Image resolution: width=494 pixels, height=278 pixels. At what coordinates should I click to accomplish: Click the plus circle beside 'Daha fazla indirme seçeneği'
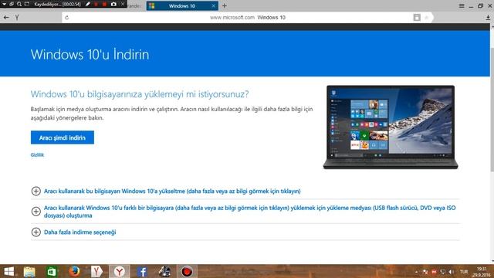(x=36, y=232)
